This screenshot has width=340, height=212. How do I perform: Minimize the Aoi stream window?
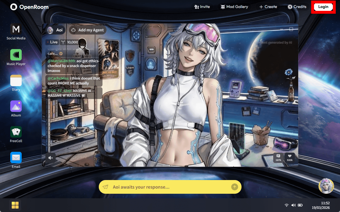point(281,29)
